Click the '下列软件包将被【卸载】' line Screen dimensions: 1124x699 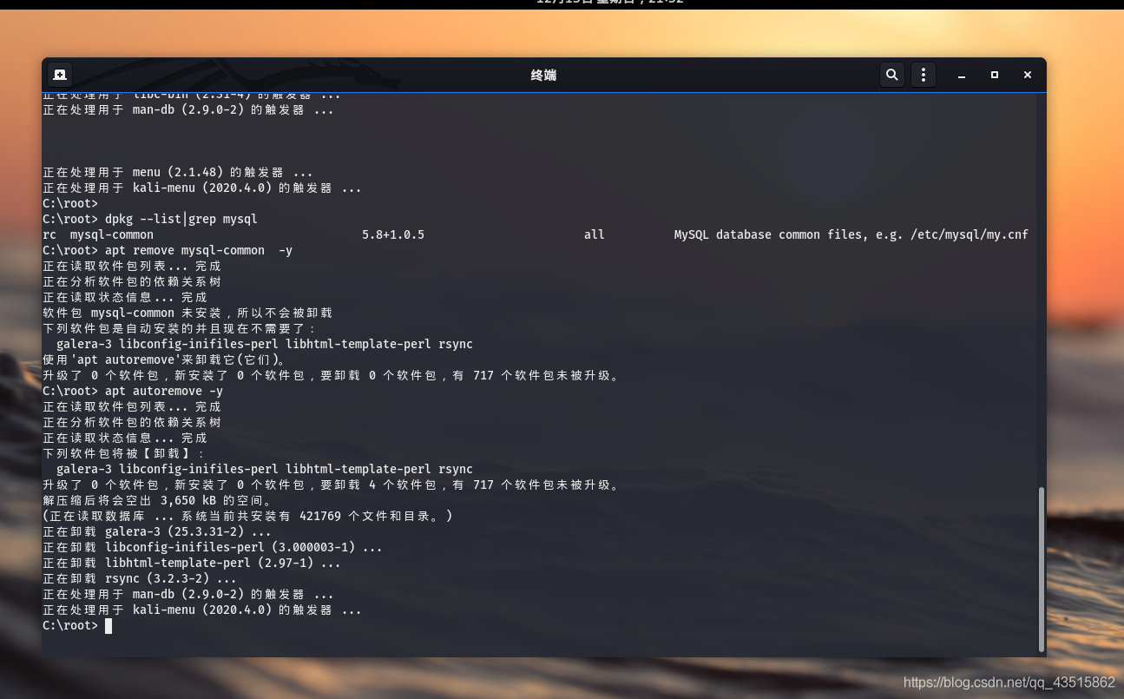[124, 453]
